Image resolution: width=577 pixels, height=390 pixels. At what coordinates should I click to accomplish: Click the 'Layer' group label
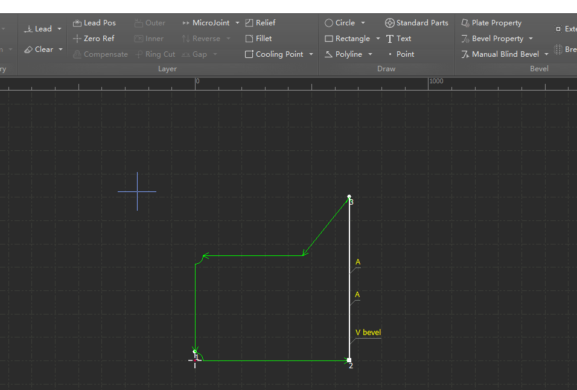click(x=167, y=69)
